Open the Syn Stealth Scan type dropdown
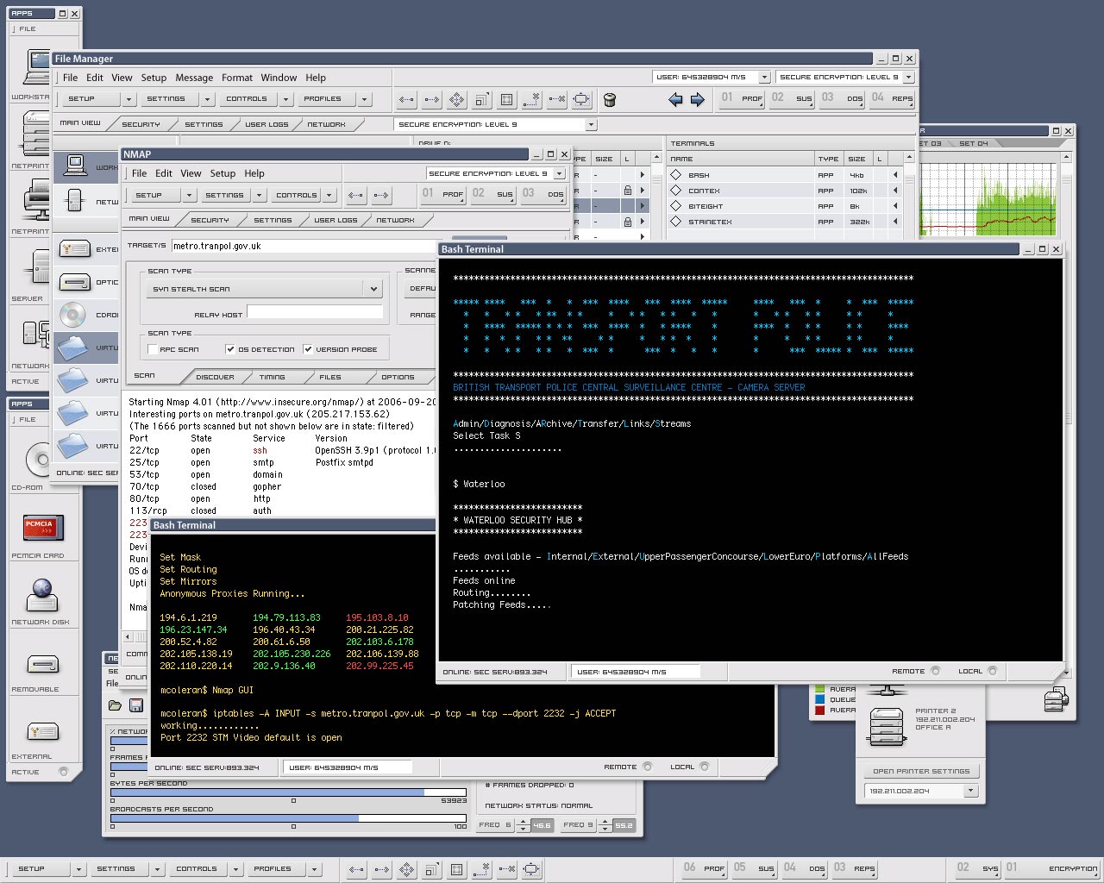1104x883 pixels. pyautogui.click(x=264, y=289)
